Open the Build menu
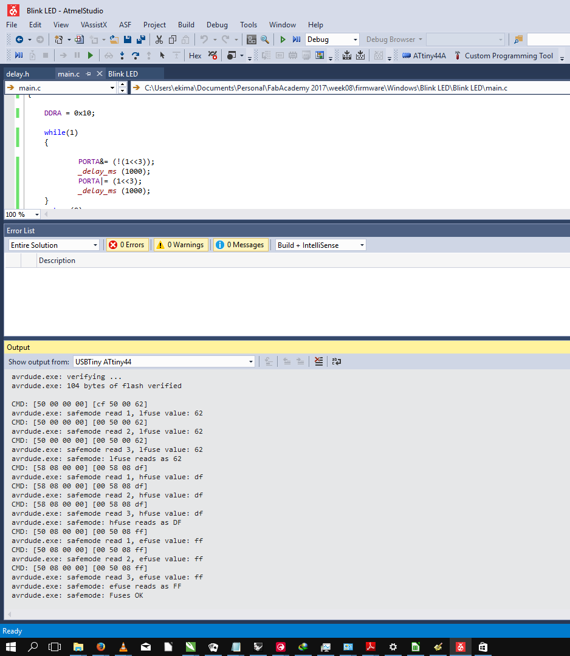Image resolution: width=570 pixels, height=656 pixels. [x=186, y=25]
